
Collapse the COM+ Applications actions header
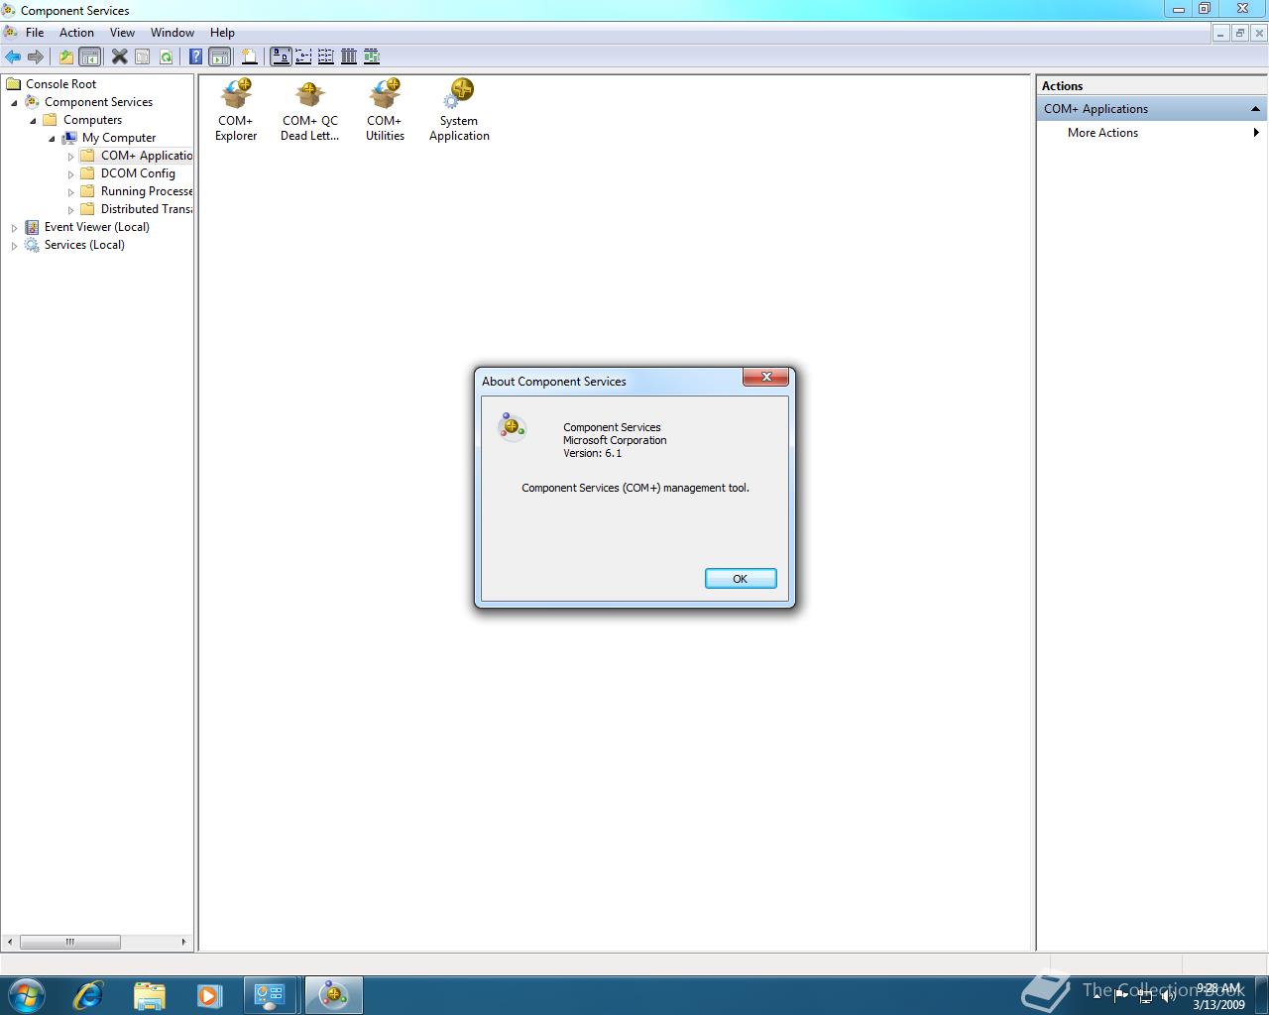point(1255,109)
